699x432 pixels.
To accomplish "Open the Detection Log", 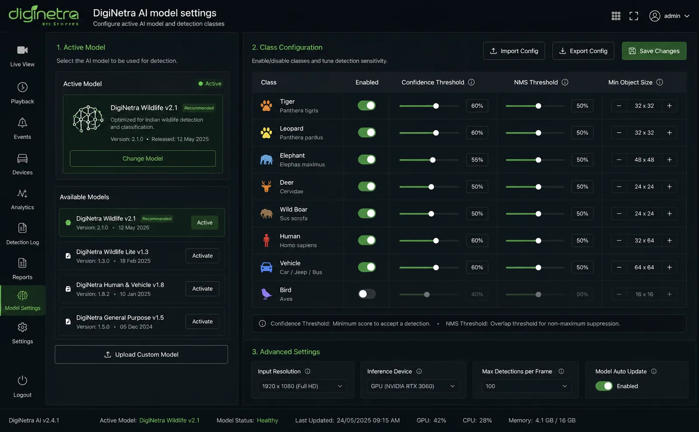I will (22, 234).
